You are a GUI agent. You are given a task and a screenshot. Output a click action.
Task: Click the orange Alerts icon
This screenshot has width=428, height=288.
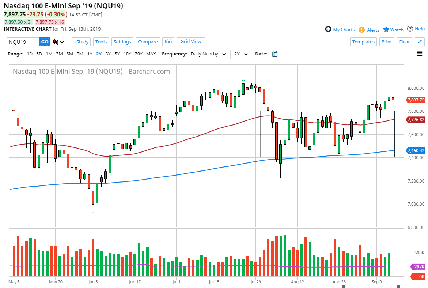361,30
